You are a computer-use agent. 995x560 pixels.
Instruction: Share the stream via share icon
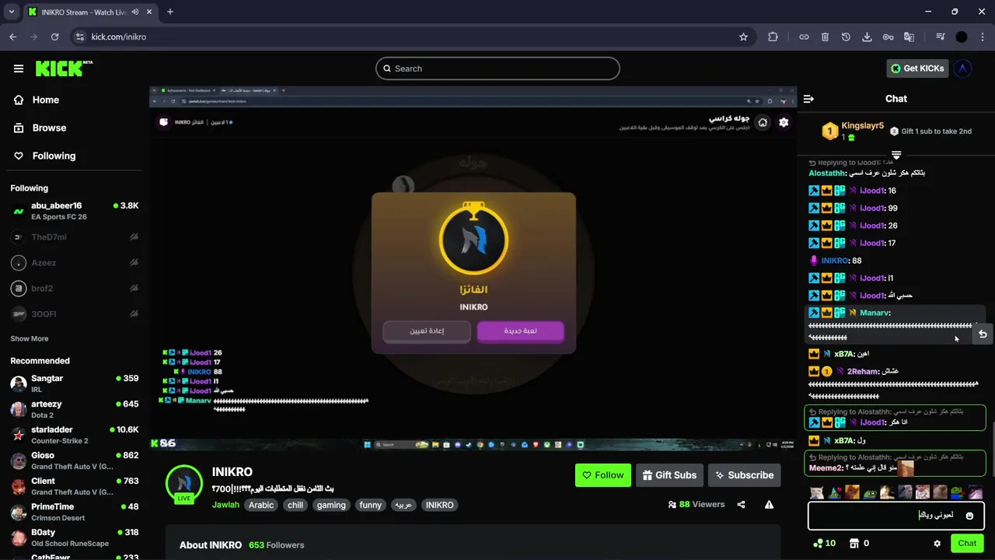pyautogui.click(x=741, y=505)
